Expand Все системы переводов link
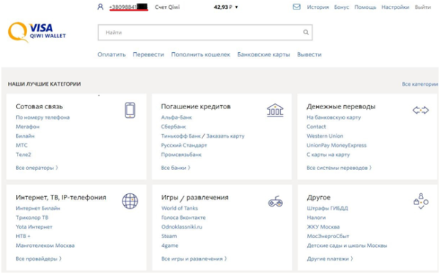The width and height of the screenshot is (440, 274). pyautogui.click(x=339, y=168)
